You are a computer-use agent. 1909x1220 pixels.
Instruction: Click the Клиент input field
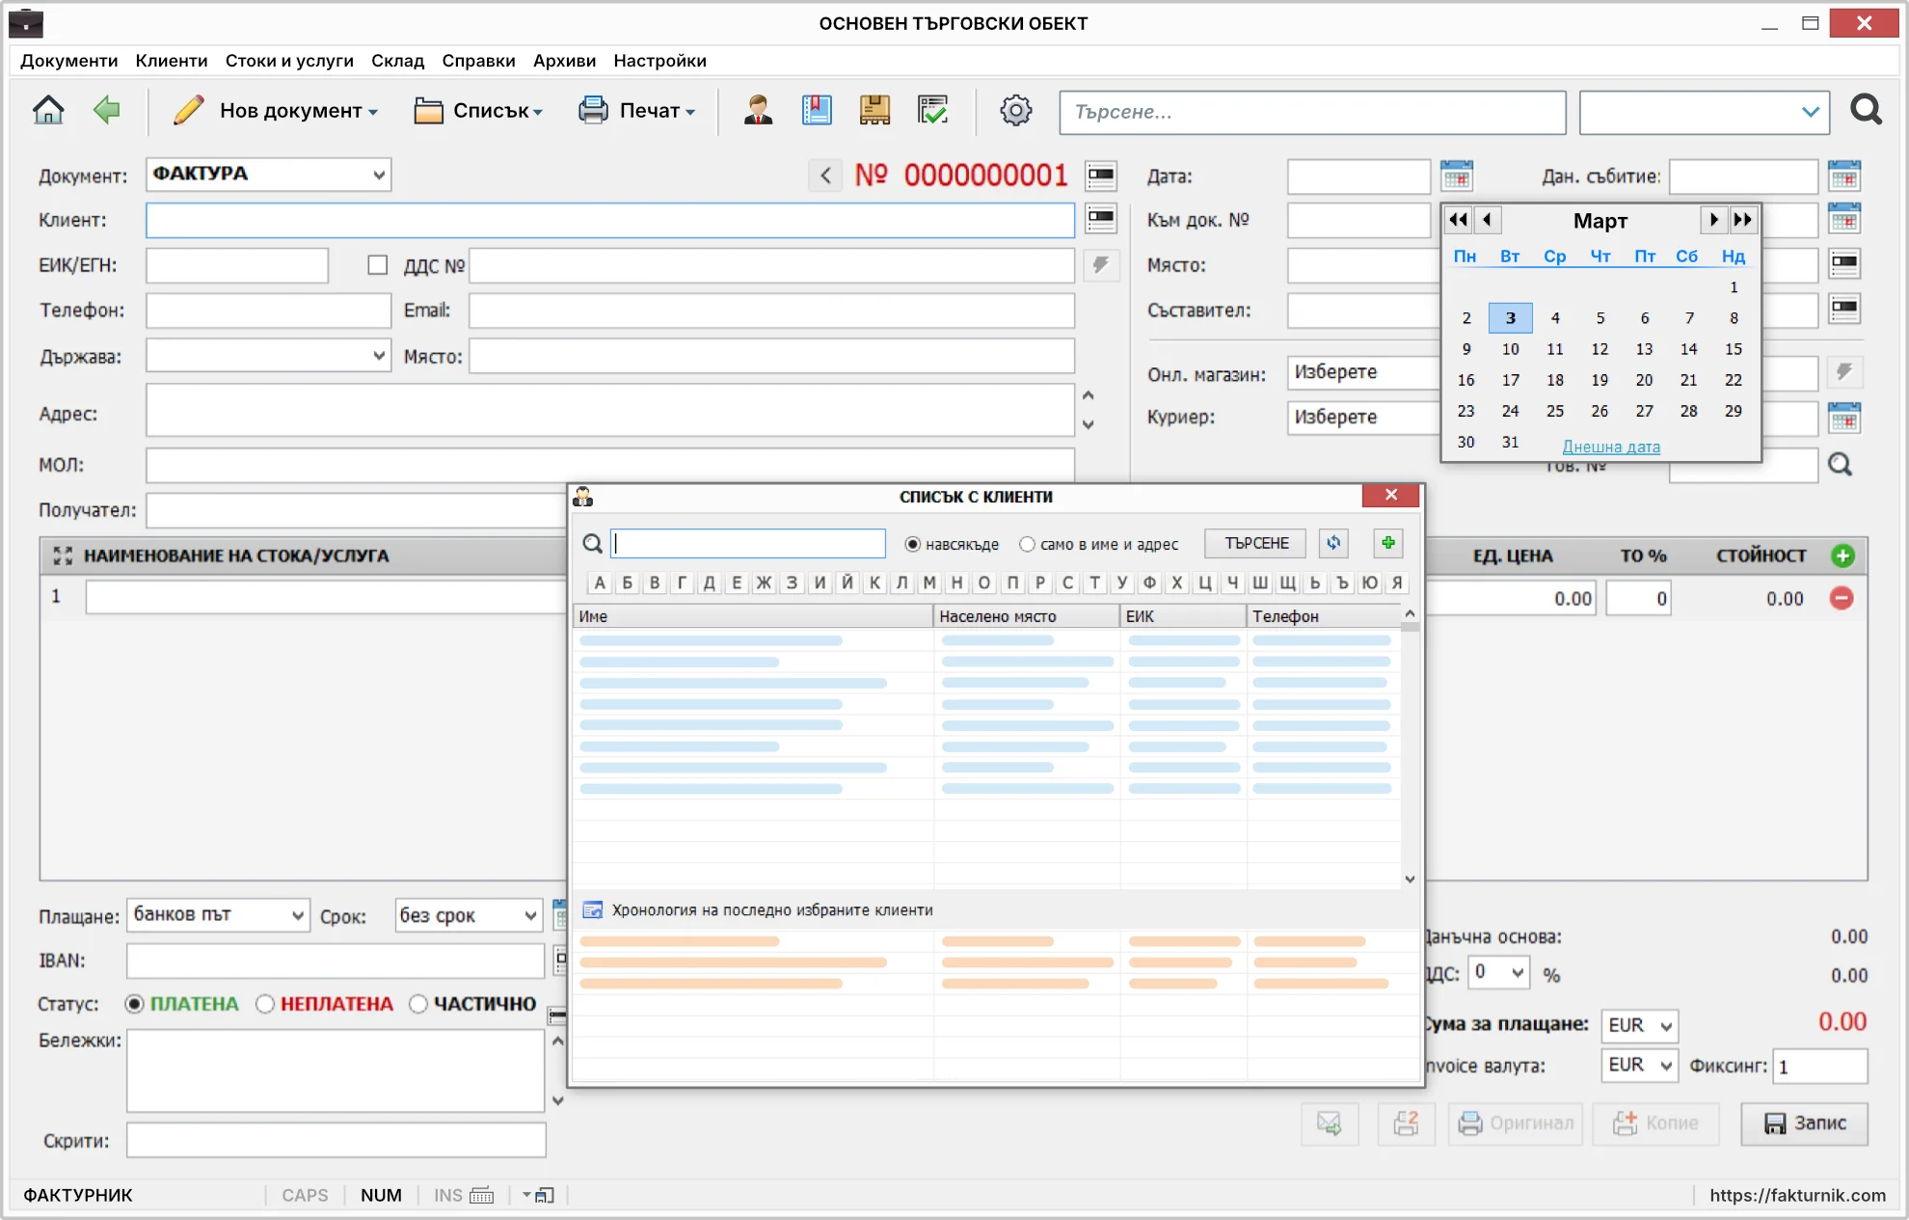(x=610, y=220)
